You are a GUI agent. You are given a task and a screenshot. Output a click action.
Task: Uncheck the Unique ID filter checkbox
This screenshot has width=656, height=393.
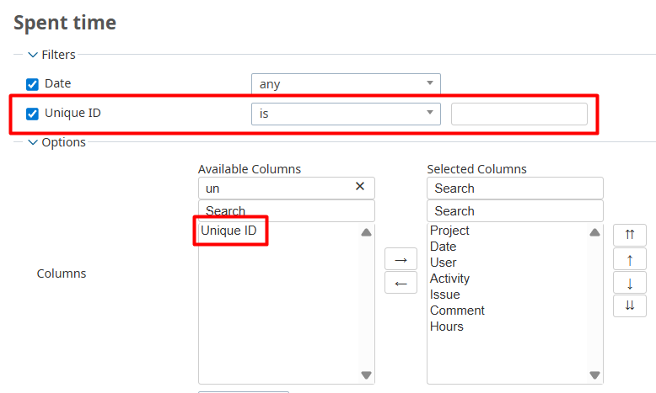point(33,114)
